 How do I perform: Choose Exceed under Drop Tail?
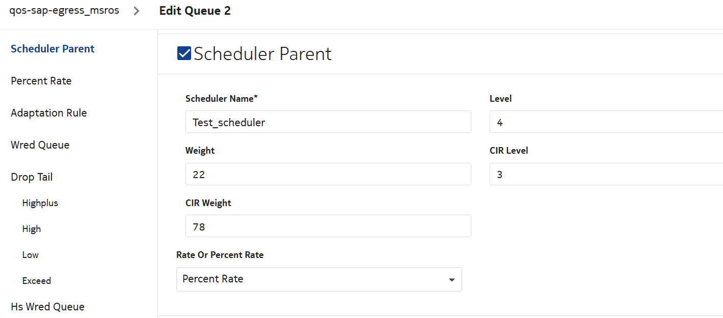(x=37, y=281)
